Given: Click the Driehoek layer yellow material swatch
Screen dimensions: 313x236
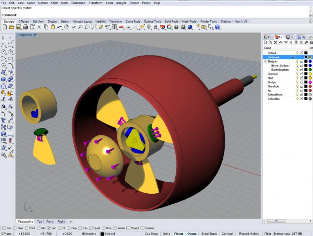Looking at the screenshot, I should click(x=310, y=74).
